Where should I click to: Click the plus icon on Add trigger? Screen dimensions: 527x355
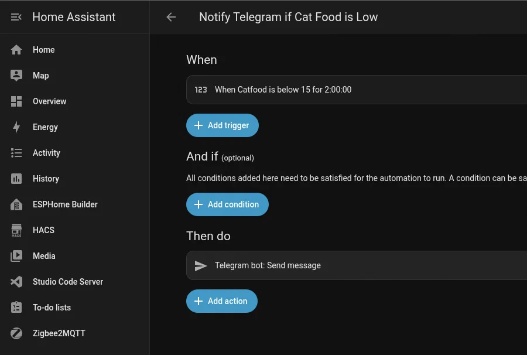(x=199, y=125)
